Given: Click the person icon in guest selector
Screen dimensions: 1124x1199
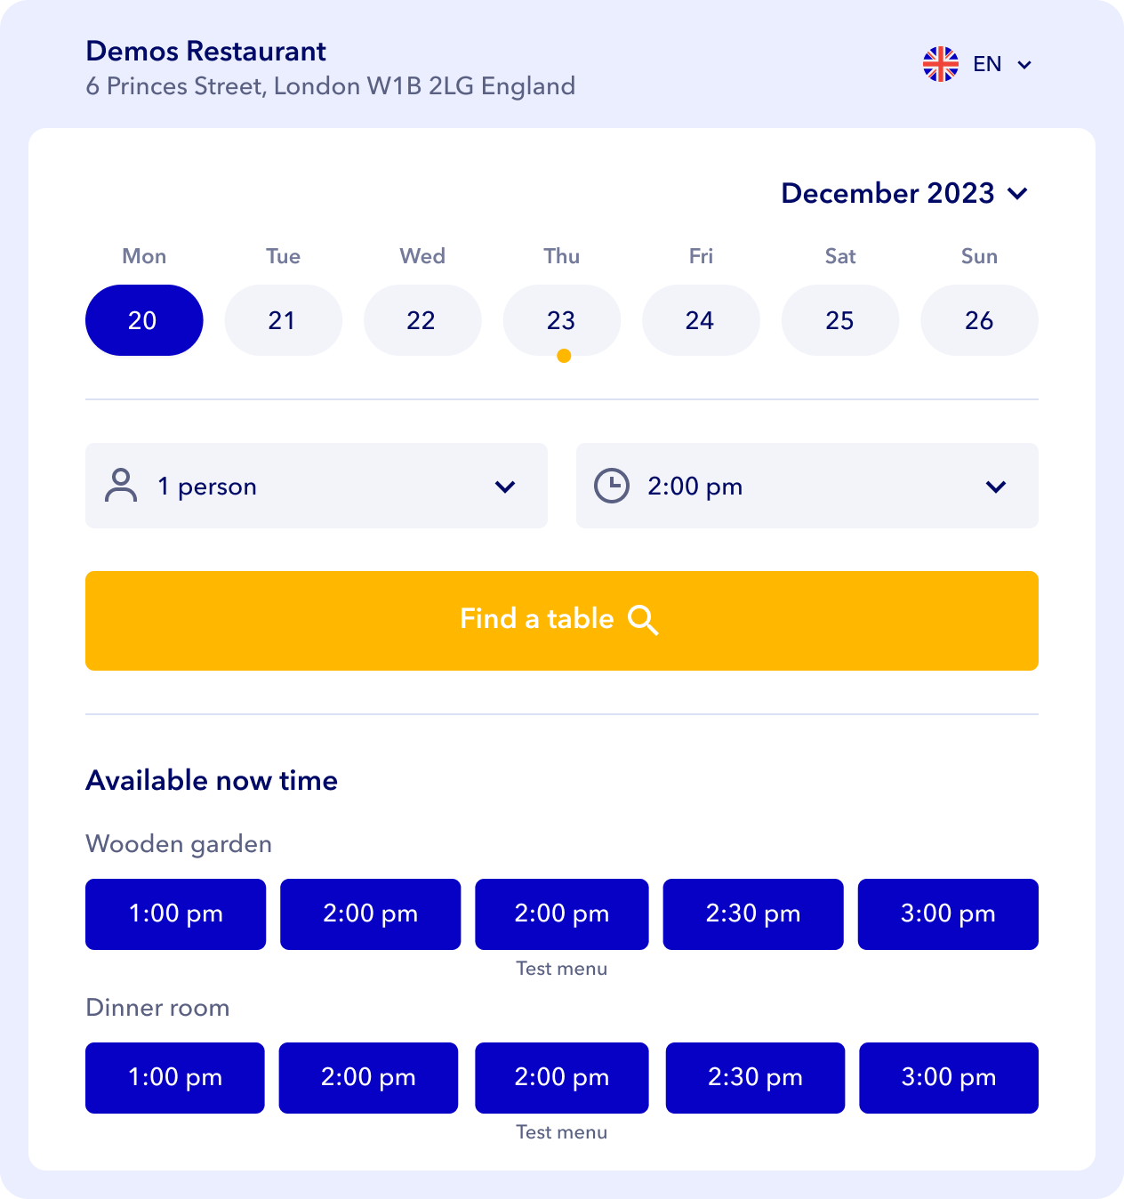Looking at the screenshot, I should click(x=121, y=486).
